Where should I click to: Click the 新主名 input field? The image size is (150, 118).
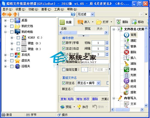tap(91, 89)
